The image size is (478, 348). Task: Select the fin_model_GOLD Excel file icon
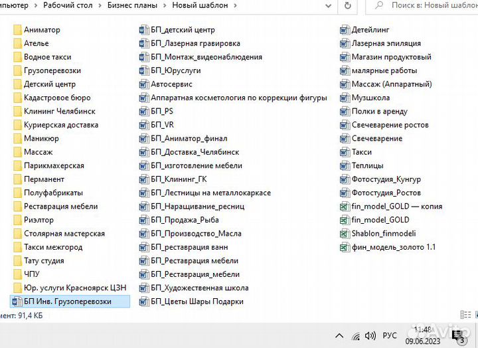tap(344, 220)
